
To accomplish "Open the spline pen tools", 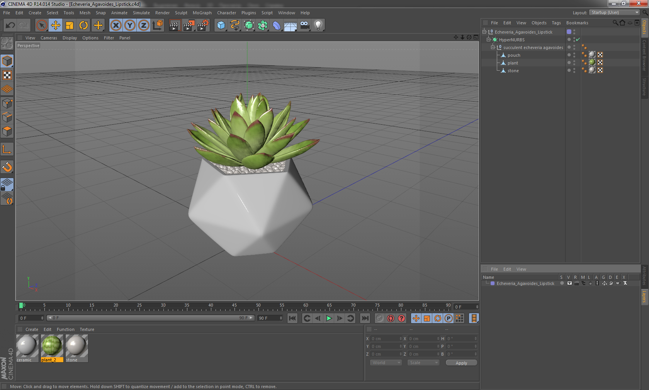I will click(x=235, y=25).
